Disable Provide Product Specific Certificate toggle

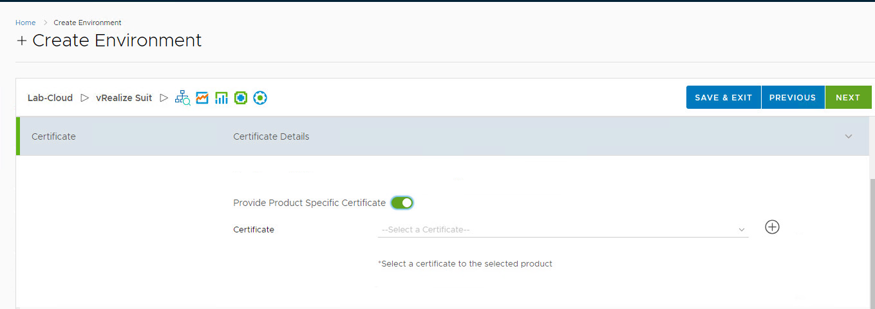(x=402, y=203)
